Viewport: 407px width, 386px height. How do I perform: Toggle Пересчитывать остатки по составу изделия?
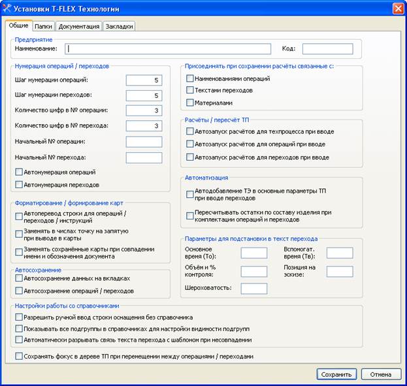(x=190, y=216)
